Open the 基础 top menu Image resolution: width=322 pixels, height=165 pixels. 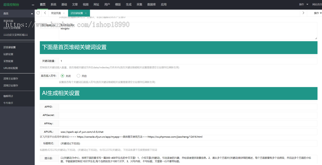[64, 5]
